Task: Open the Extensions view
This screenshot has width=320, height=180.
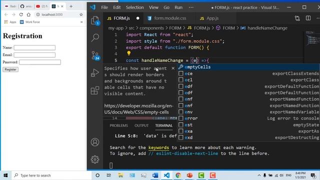Action: (95, 90)
